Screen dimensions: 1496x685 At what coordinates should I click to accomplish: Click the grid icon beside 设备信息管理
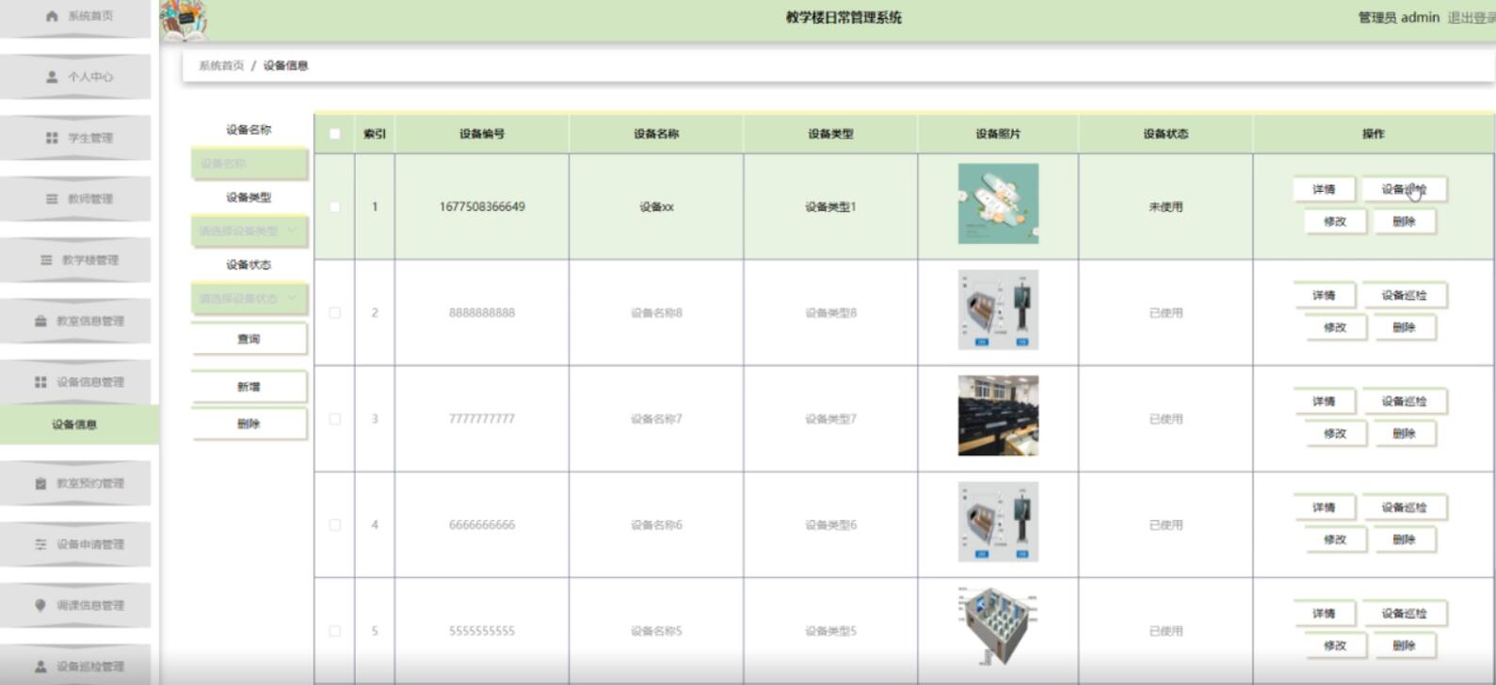pos(40,382)
